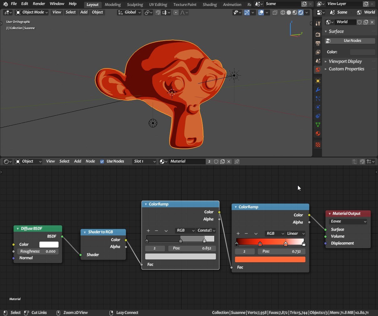Duplicate the World datablock
This screenshot has height=316, width=378.
coord(366,22)
